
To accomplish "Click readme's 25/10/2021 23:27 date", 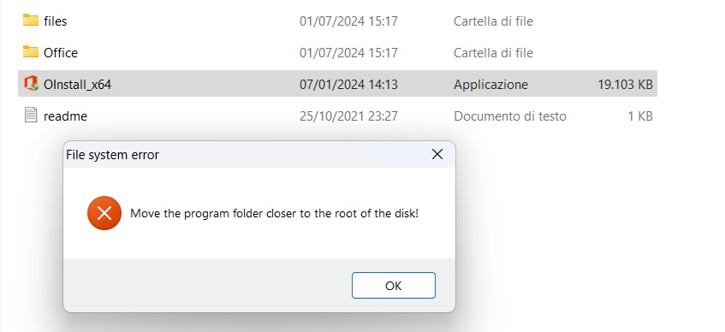I will click(x=348, y=116).
